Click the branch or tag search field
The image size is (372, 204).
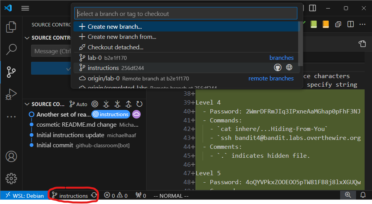pos(186,14)
